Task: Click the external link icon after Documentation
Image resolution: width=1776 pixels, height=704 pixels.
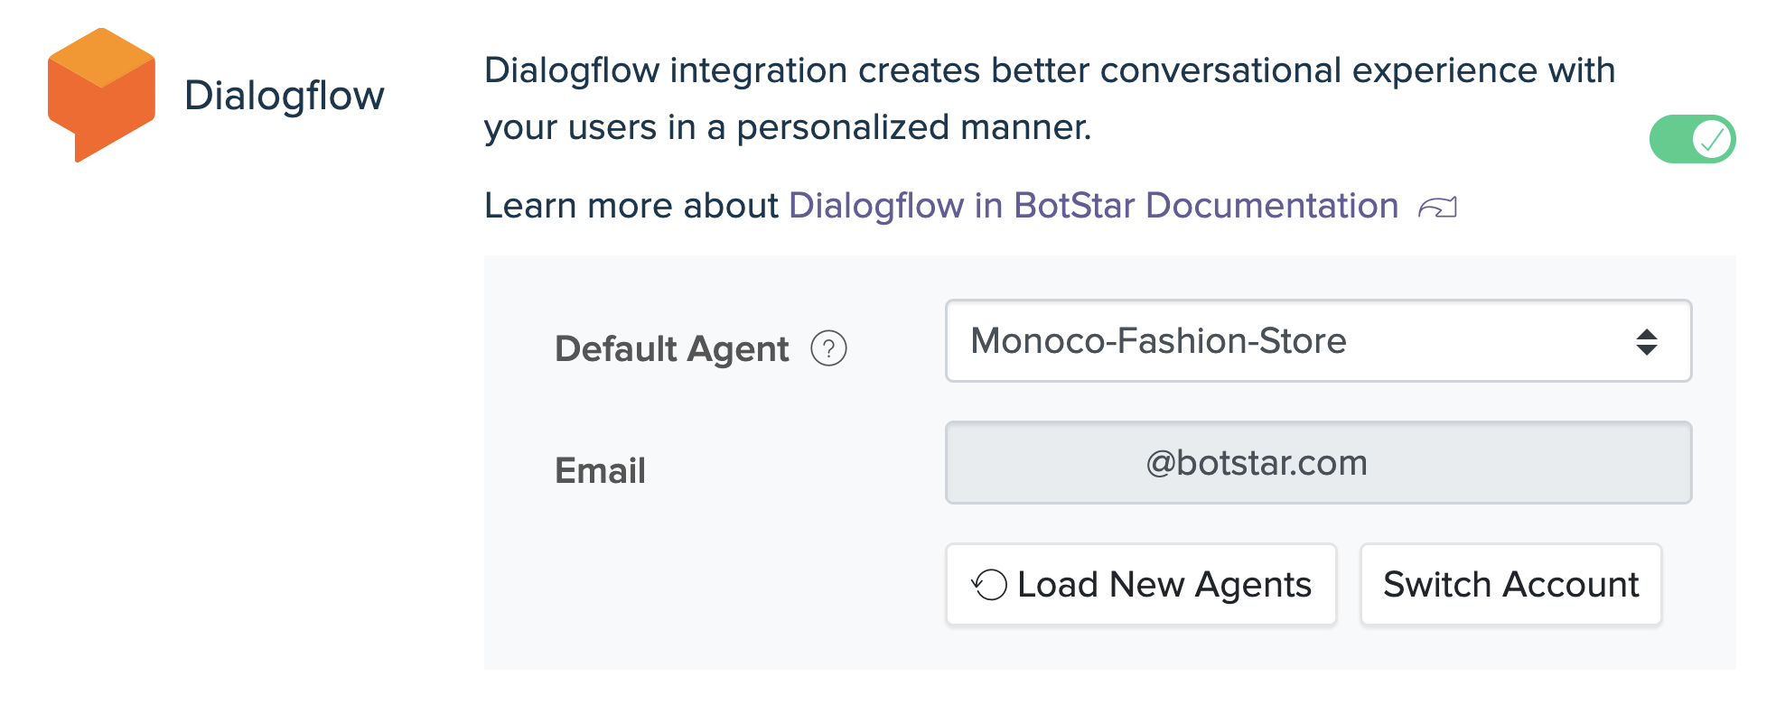Action: click(1437, 208)
